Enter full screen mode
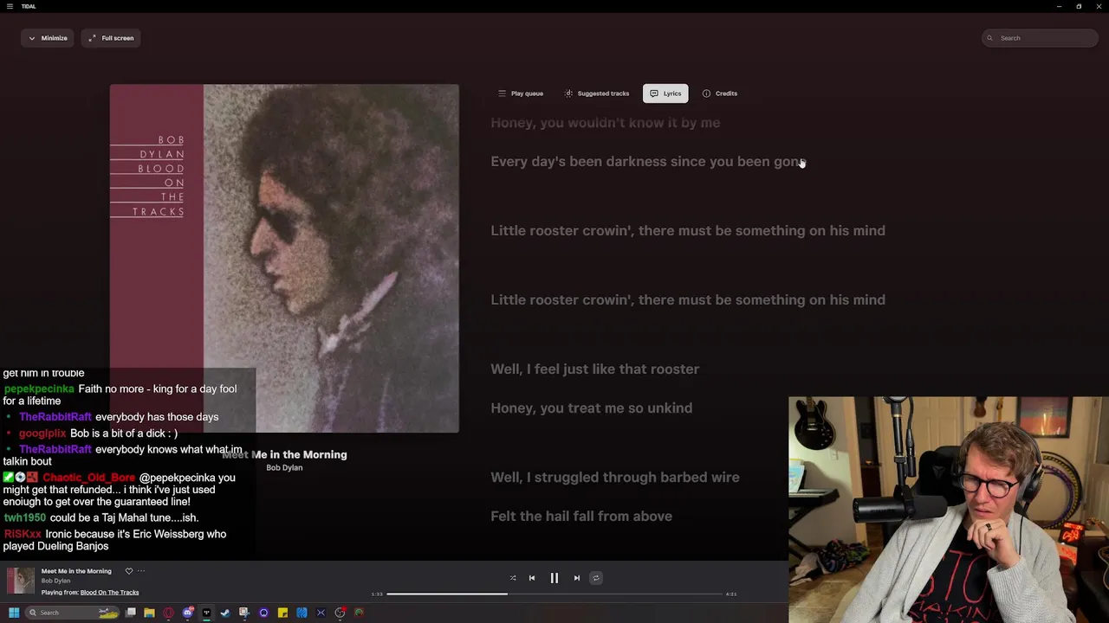The height and width of the screenshot is (623, 1109). point(111,38)
